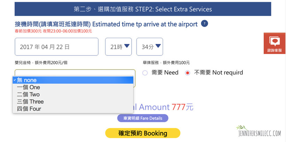This screenshot has height=142, width=286.
Task: Click the STEP2 Select Extra Services header
Action: tap(143, 9)
